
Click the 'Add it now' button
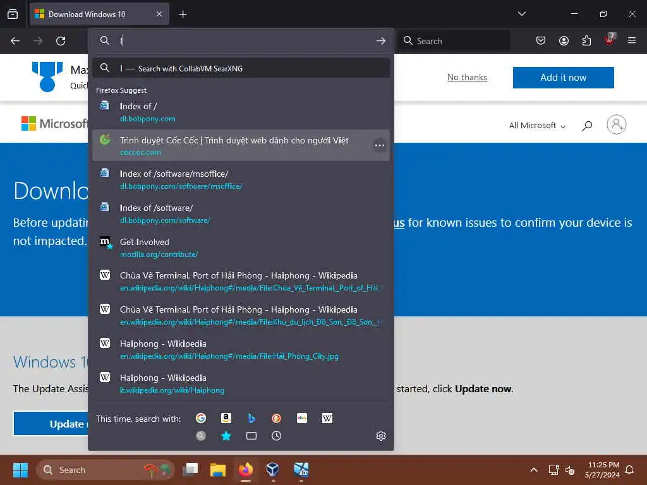click(x=563, y=77)
